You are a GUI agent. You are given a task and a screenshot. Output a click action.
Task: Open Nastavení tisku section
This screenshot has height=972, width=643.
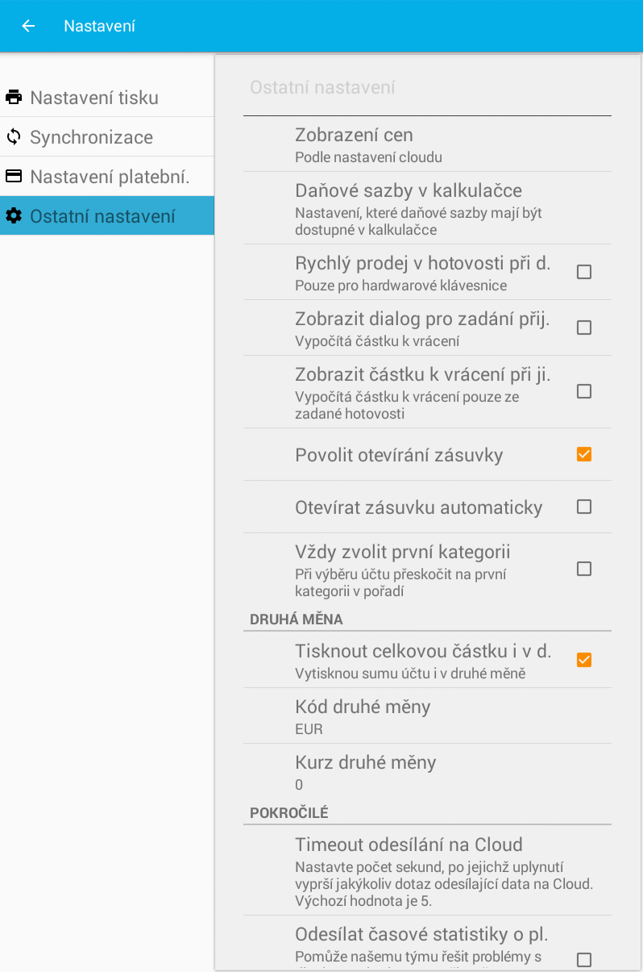107,98
